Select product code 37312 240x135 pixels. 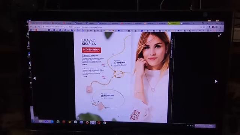[x=84, y=64]
